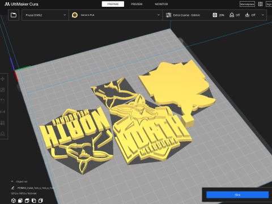Screen dimensions: 272x204
Task: Click the infill 20% icon
Action: tap(215, 15)
